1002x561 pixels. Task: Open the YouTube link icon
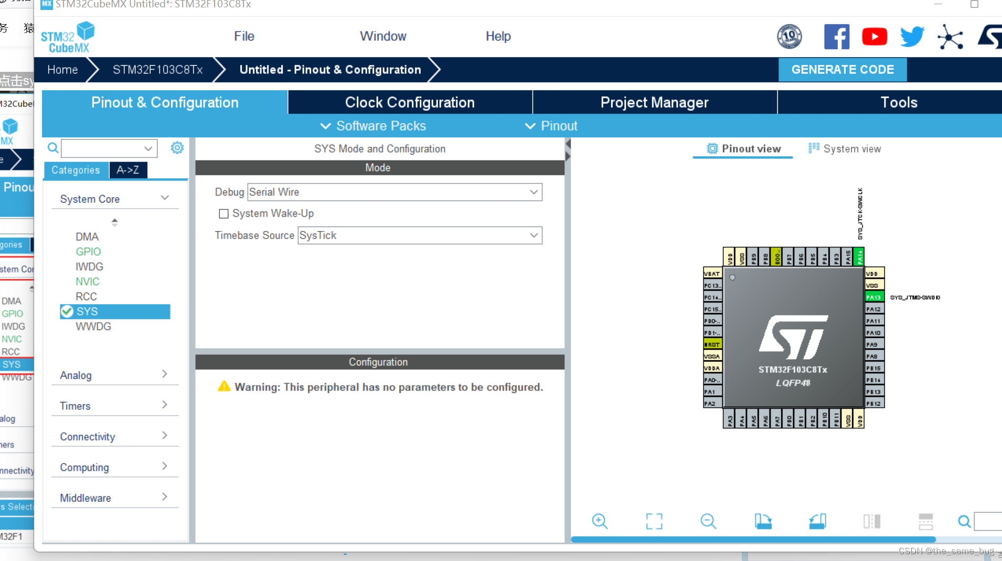point(875,37)
